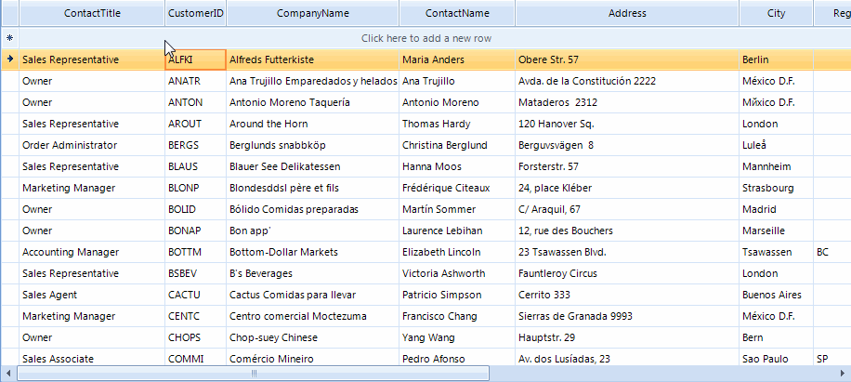Select the Christina Berglund contact cell
Image resolution: width=851 pixels, height=382 pixels.
456,145
